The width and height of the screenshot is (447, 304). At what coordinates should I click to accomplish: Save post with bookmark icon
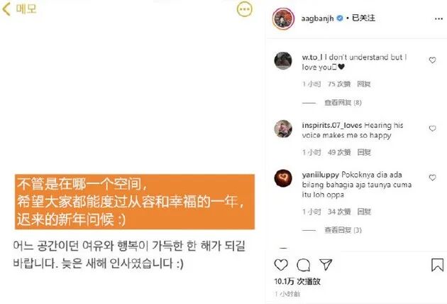(x=437, y=265)
